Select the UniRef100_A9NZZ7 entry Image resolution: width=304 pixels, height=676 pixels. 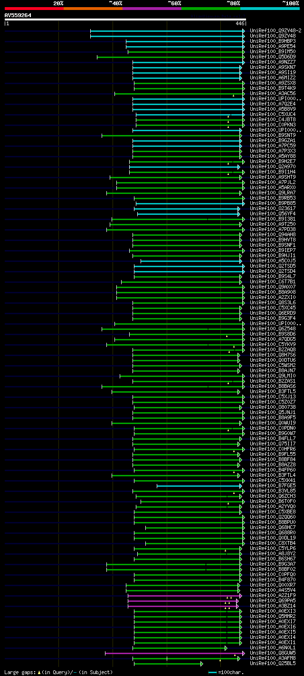pyautogui.click(x=273, y=62)
